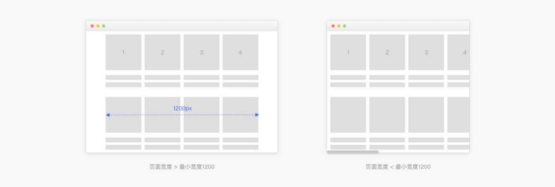
Task: Click the caption 页面宽度 < 最小宽度1200
Action: click(398, 167)
